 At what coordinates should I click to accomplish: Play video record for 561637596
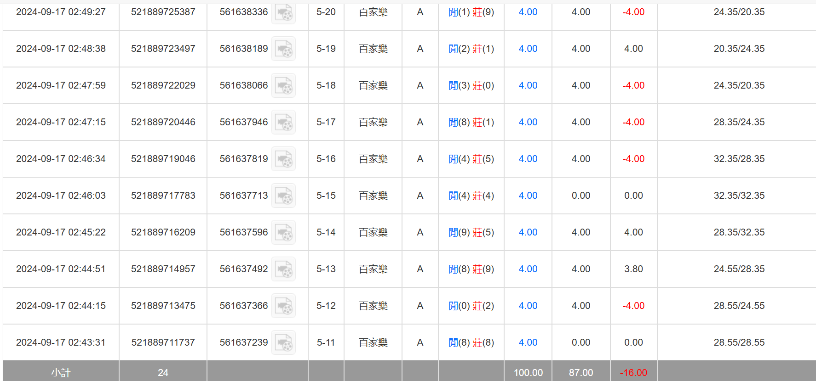click(x=283, y=233)
